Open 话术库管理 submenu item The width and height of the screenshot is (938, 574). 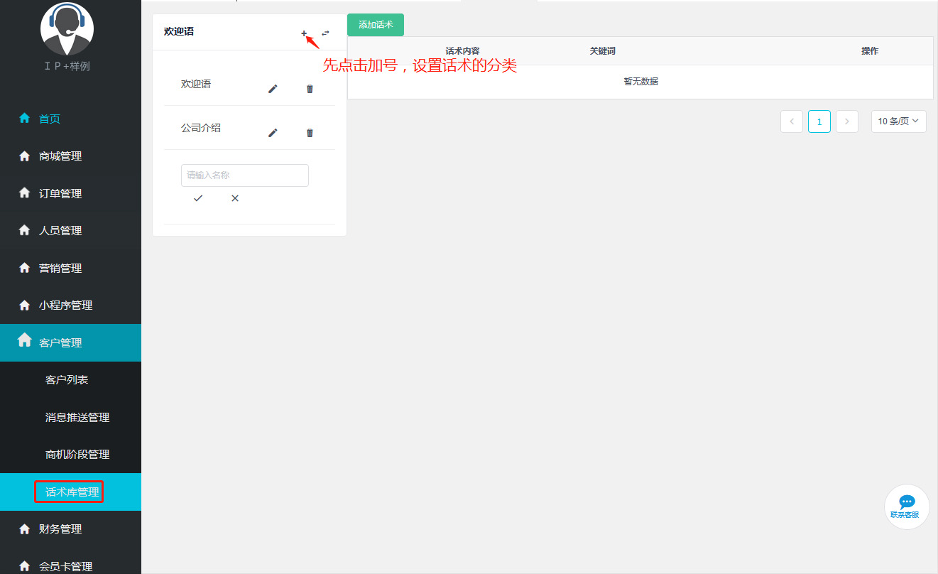click(72, 492)
